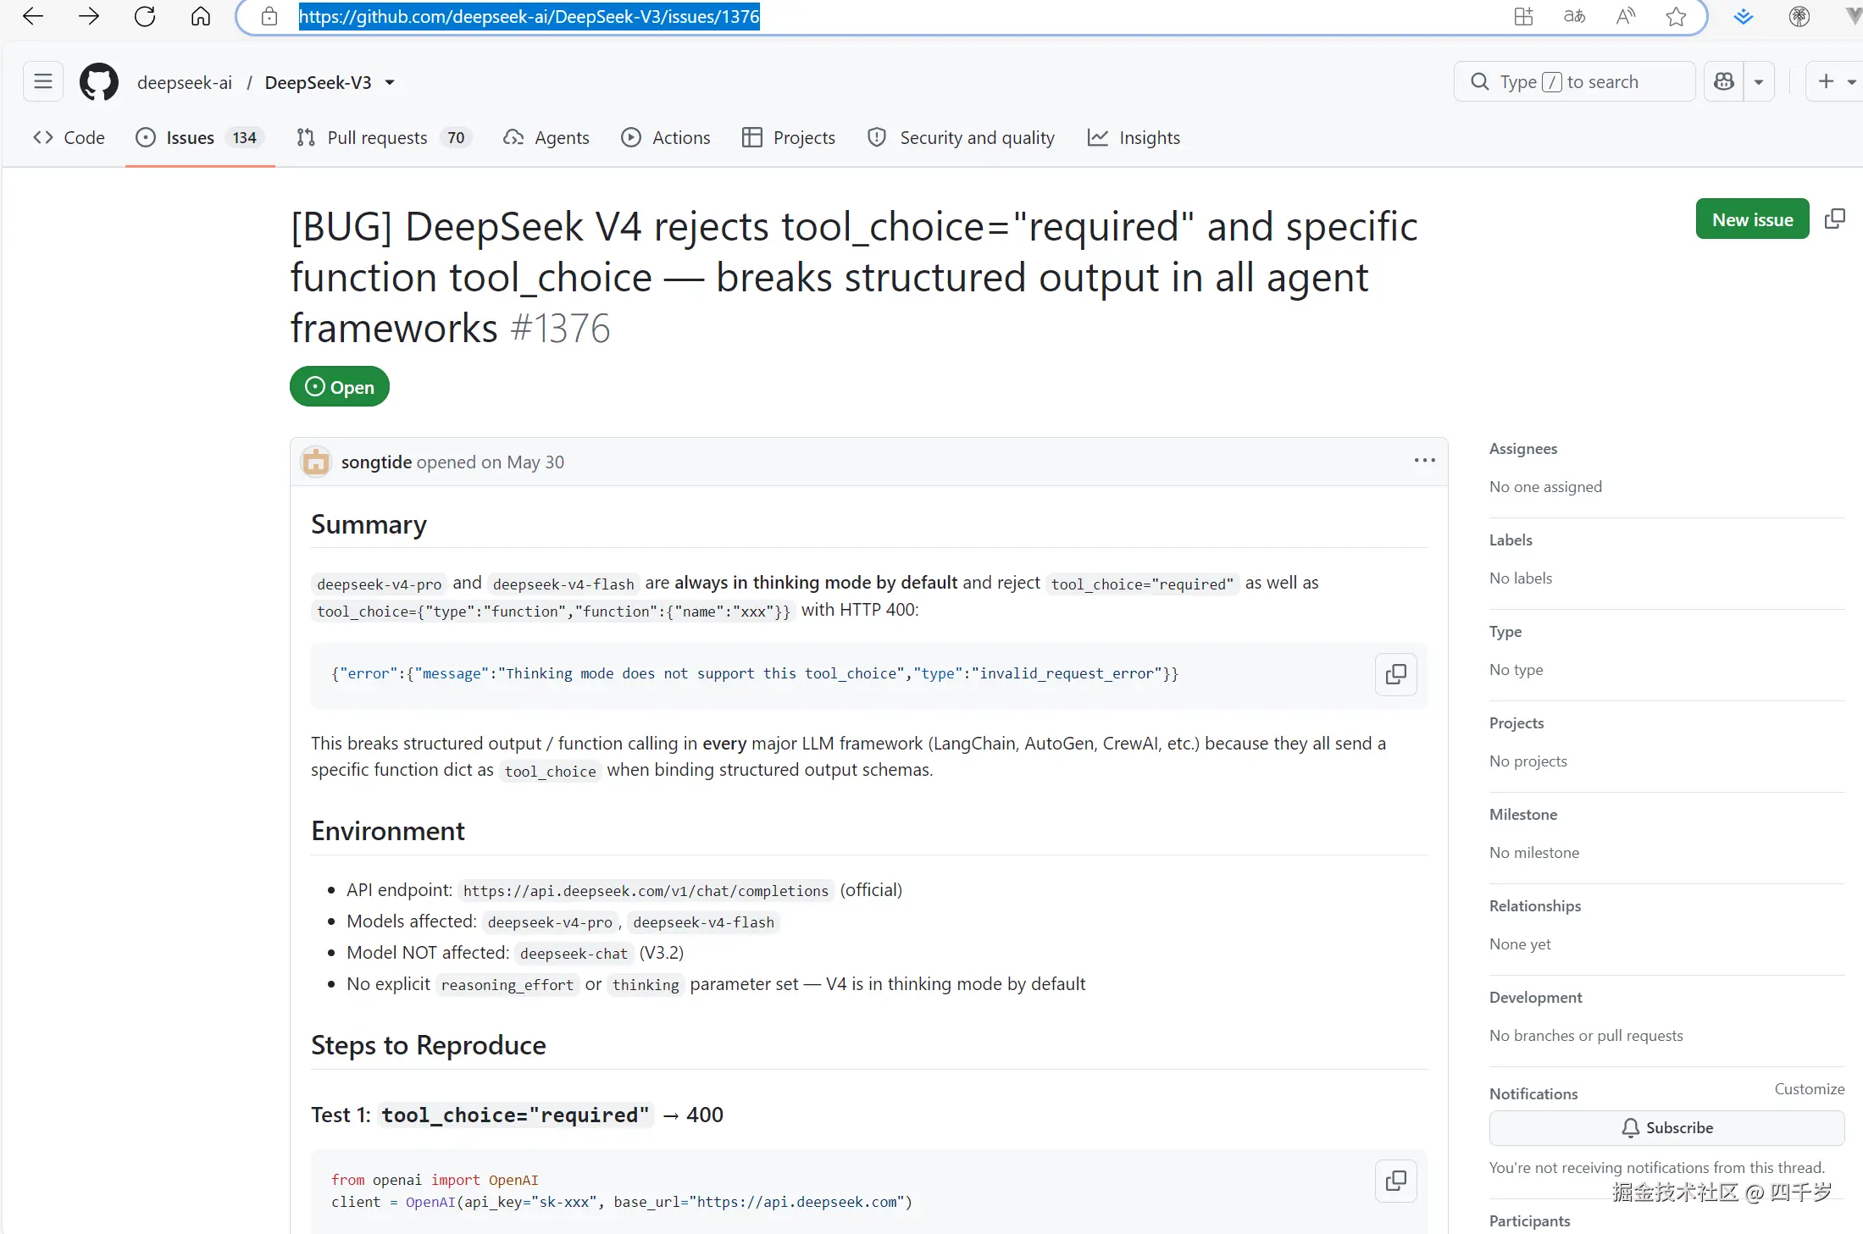The height and width of the screenshot is (1234, 1863).
Task: Go forward in browser history
Action: pos(89,16)
